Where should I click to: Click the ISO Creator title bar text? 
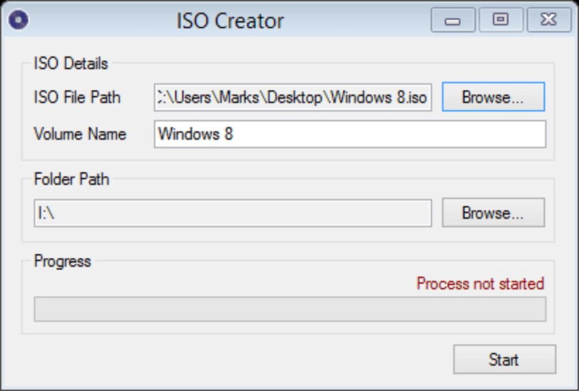tap(228, 19)
